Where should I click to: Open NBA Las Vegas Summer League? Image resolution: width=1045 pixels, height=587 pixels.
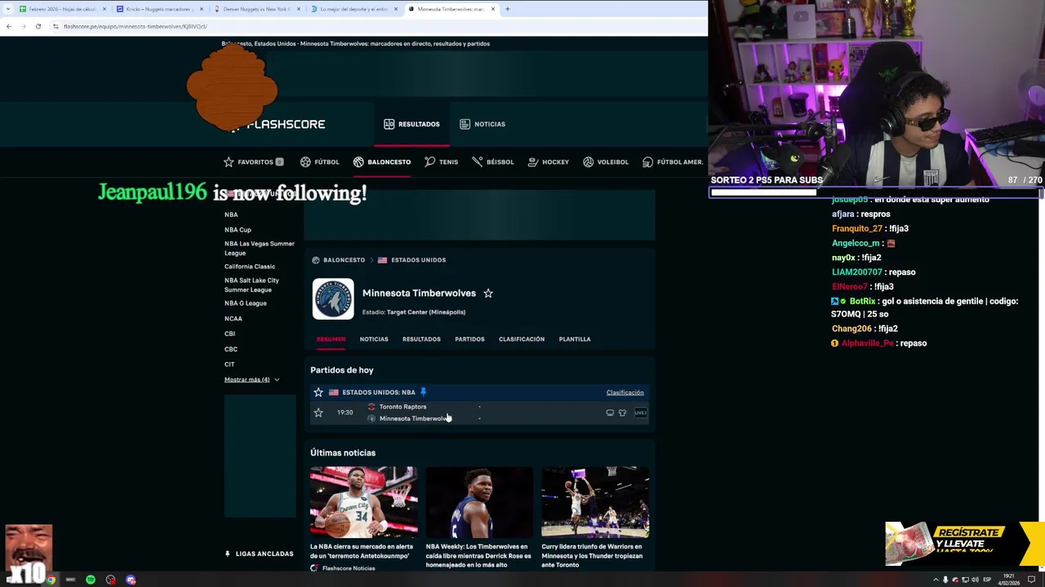(260, 248)
